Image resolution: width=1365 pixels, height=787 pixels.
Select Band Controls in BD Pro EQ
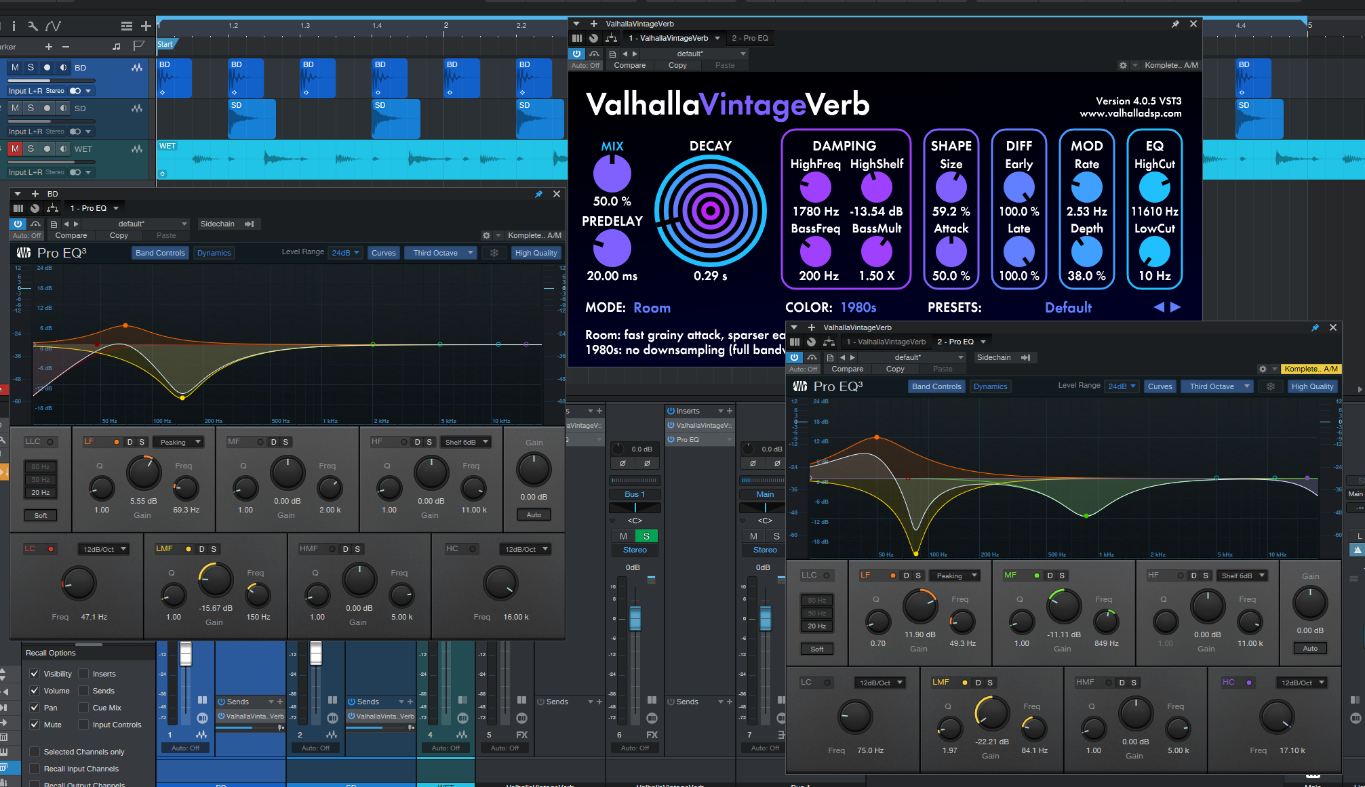pos(160,253)
